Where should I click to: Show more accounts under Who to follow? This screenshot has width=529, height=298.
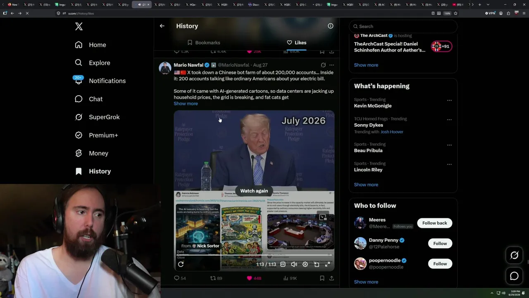366,282
